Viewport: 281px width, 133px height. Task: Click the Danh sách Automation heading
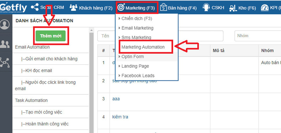[x=45, y=21]
